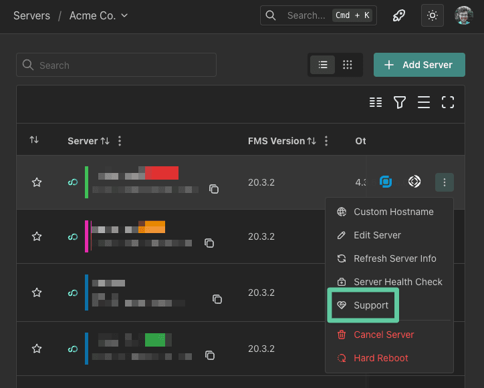Open the user avatar profile menu

pyautogui.click(x=464, y=15)
